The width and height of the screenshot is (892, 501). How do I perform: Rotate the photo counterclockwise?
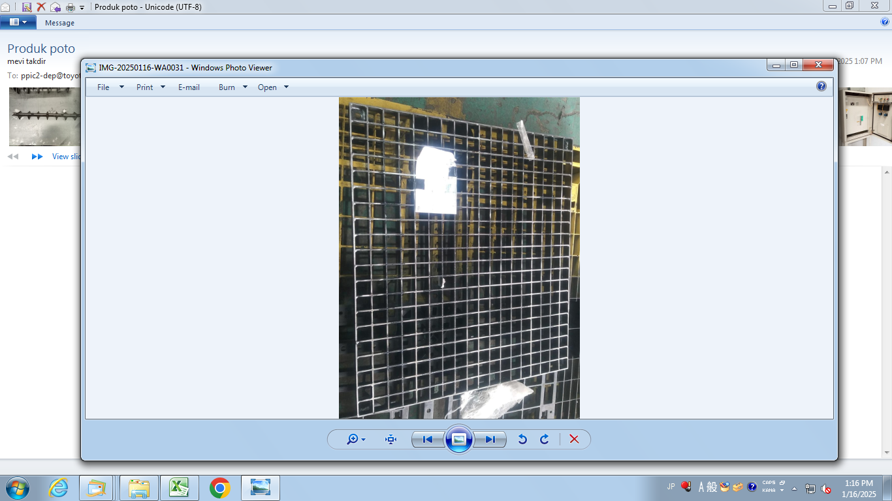(522, 440)
